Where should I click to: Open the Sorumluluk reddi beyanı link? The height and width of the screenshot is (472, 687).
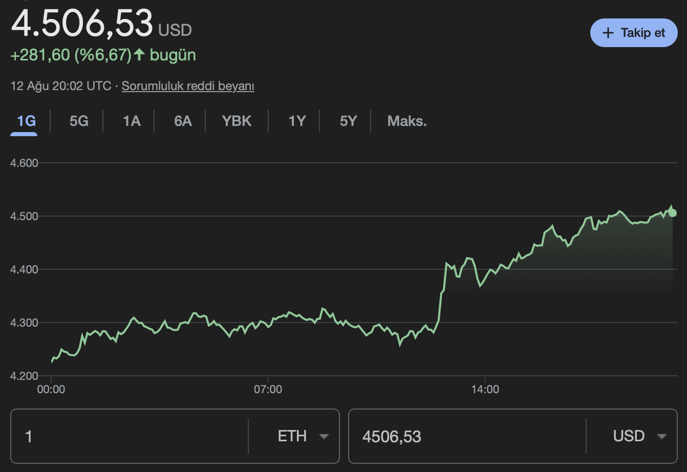point(188,86)
